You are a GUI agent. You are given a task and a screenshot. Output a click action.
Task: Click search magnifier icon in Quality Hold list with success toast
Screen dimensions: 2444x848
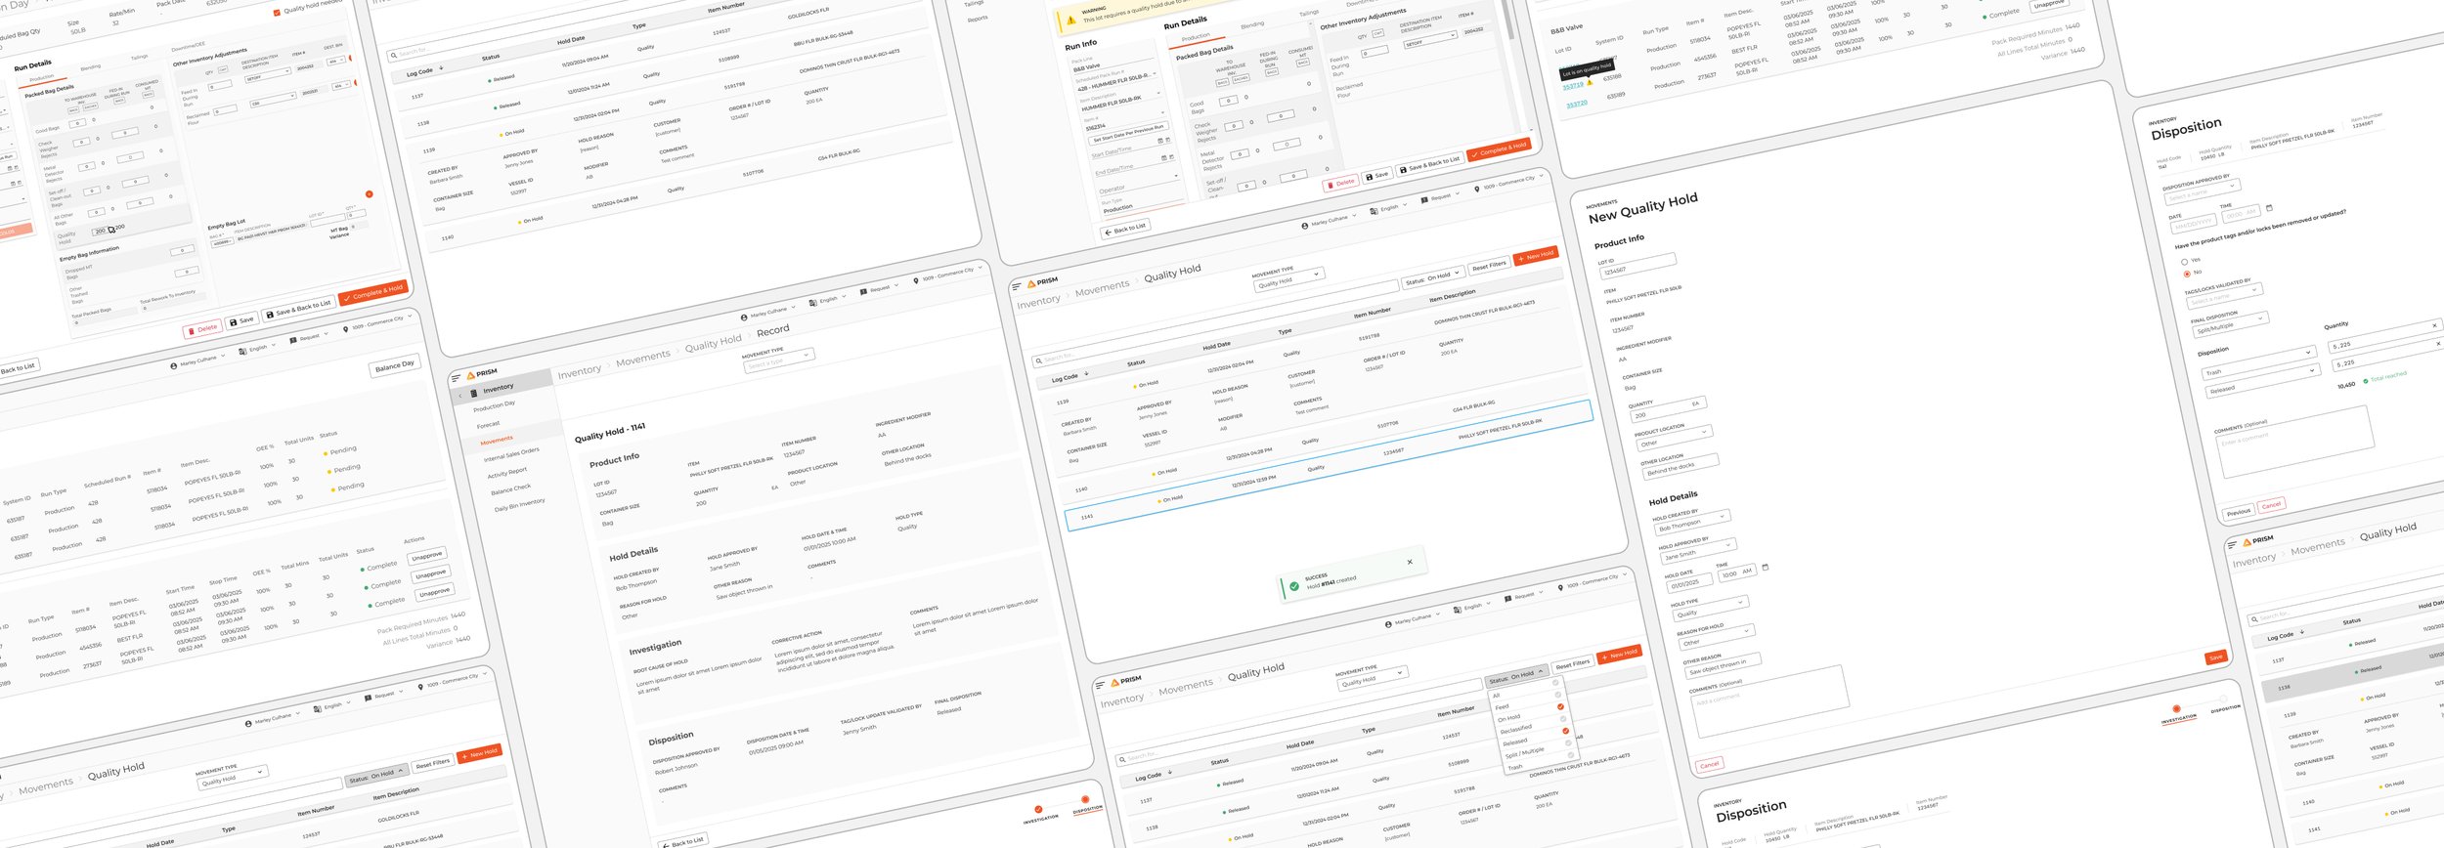(1038, 362)
